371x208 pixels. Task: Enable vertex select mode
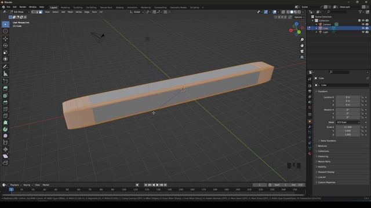pyautogui.click(x=33, y=12)
